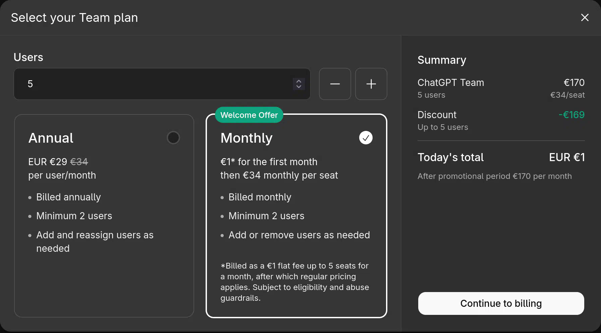The height and width of the screenshot is (333, 601).
Task: Click the '€1* for the first month' text
Action: click(269, 162)
